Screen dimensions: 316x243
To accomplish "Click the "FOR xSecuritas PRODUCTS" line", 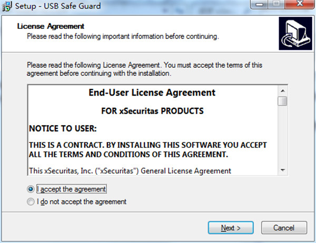I will pyautogui.click(x=152, y=112).
